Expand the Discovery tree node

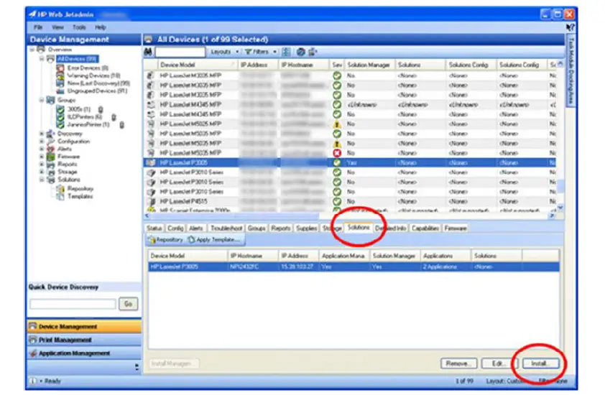[42, 134]
